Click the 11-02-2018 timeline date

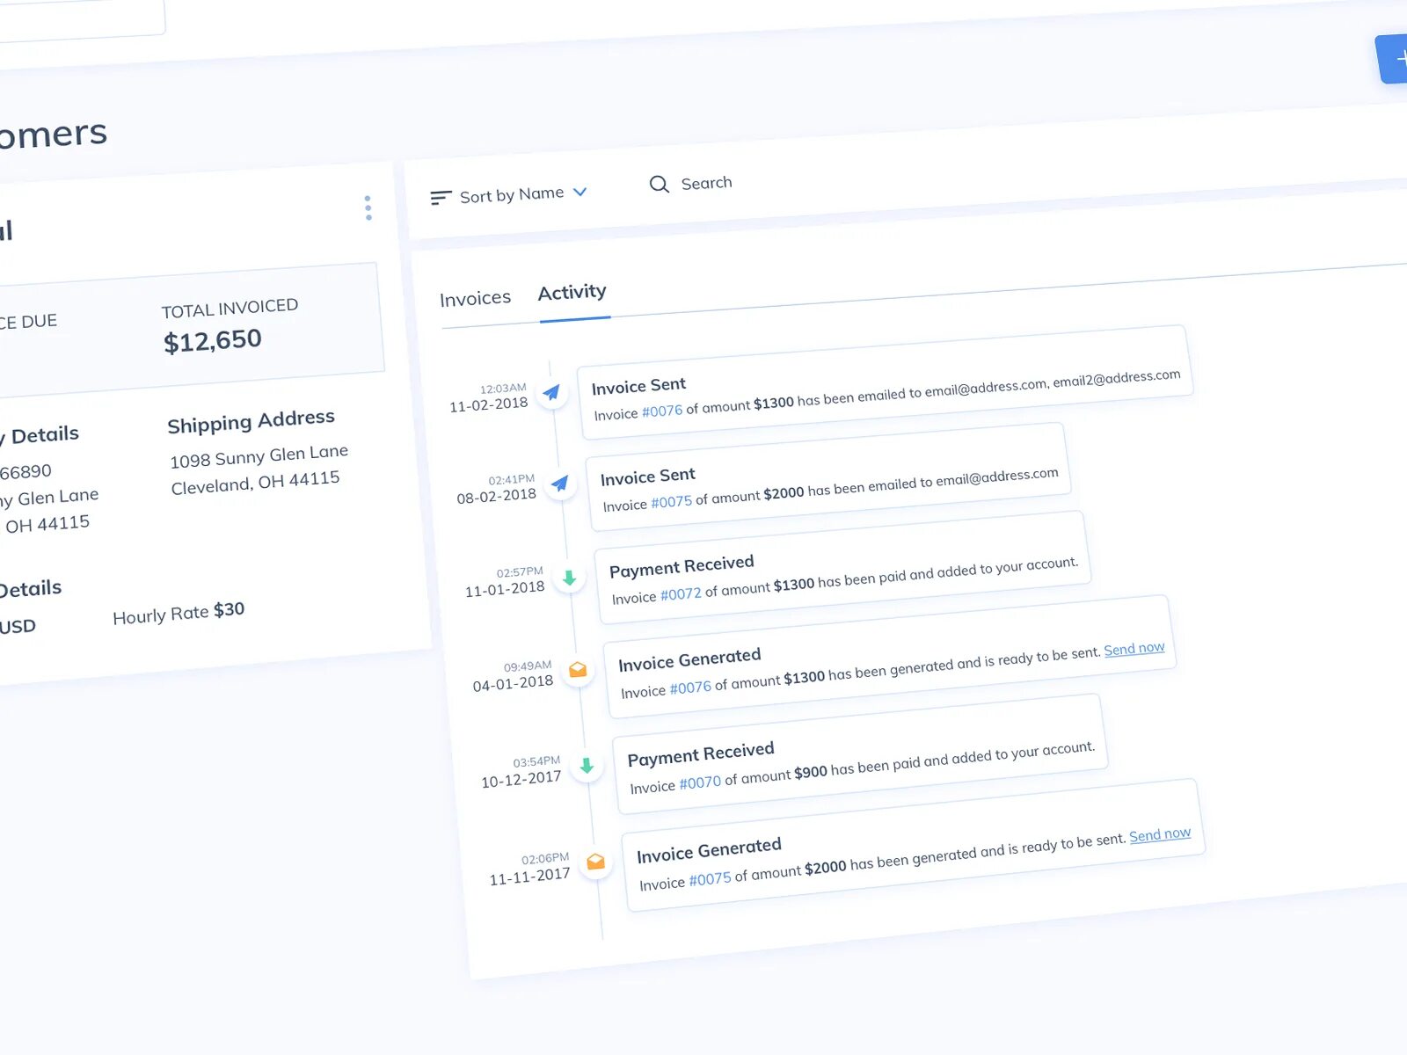(489, 404)
